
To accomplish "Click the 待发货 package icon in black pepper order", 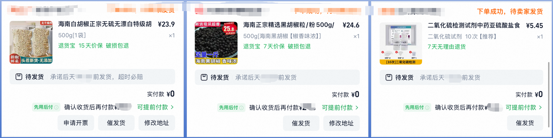I will (204, 77).
